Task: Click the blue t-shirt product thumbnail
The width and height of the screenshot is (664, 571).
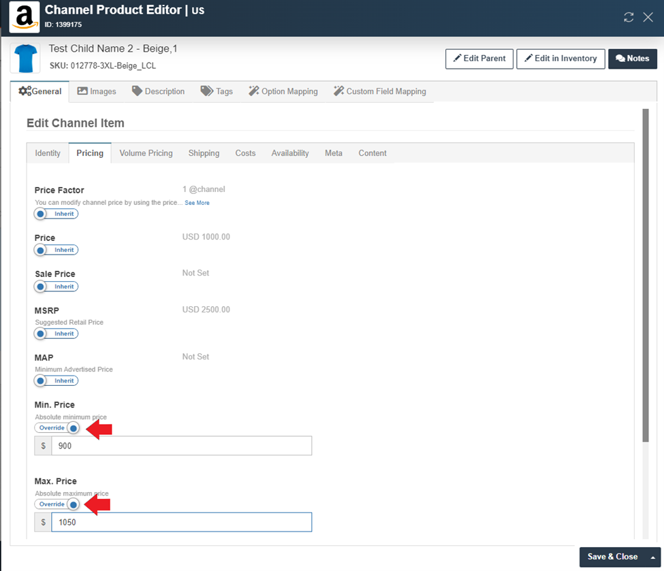Action: (x=25, y=58)
